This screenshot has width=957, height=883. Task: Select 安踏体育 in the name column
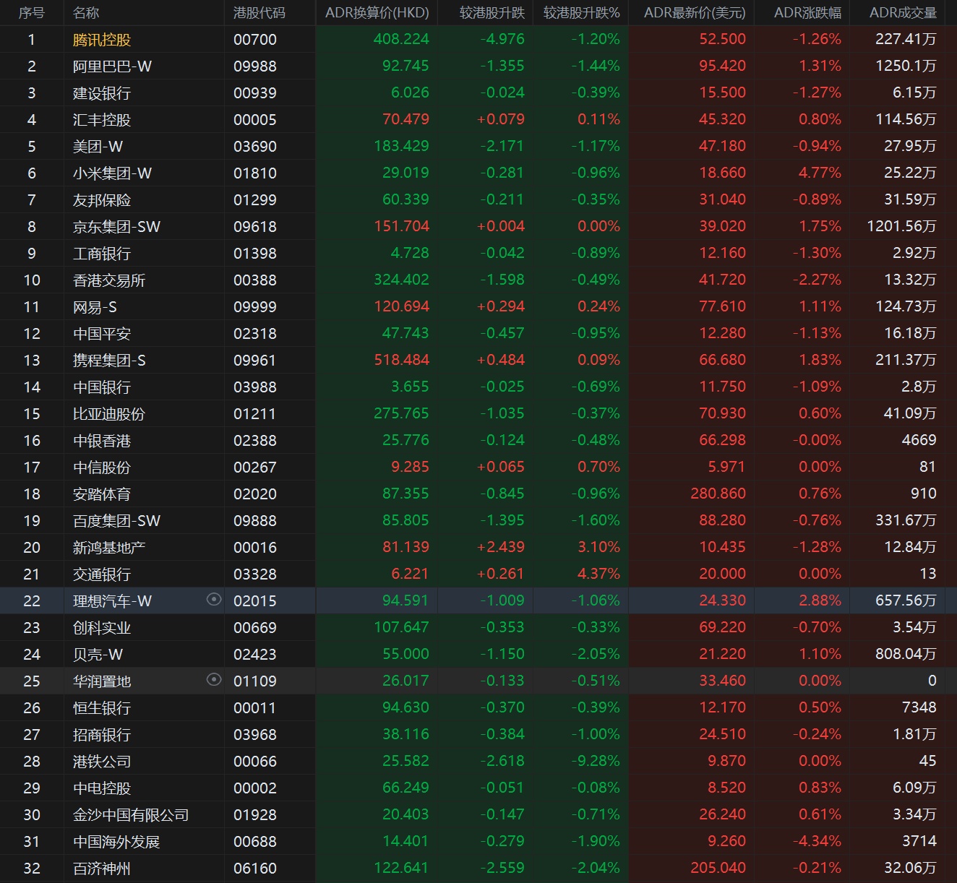[102, 494]
